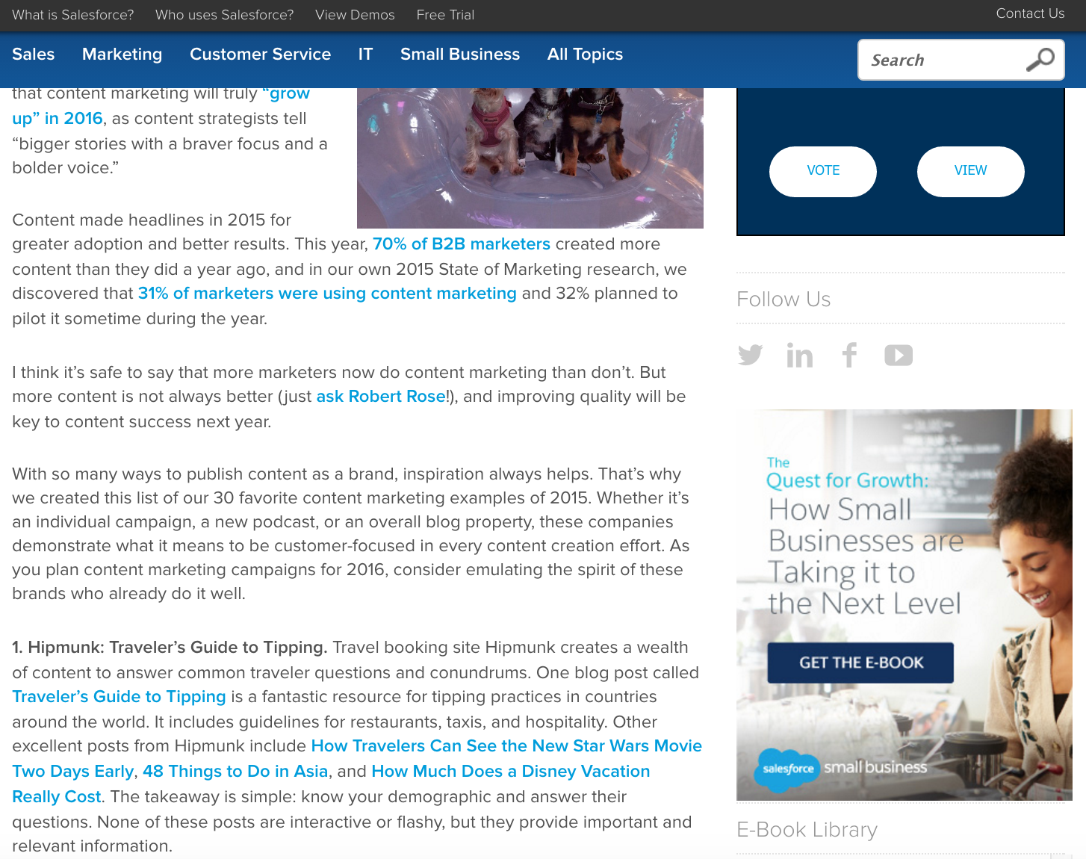Select Customer Service from the navigation

(260, 54)
